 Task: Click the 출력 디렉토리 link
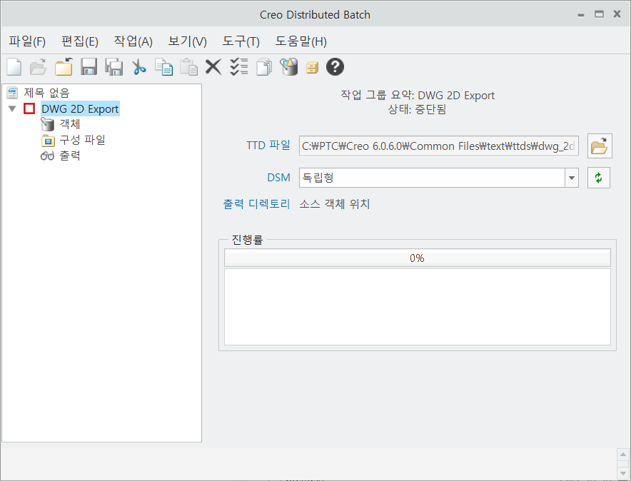pos(256,204)
